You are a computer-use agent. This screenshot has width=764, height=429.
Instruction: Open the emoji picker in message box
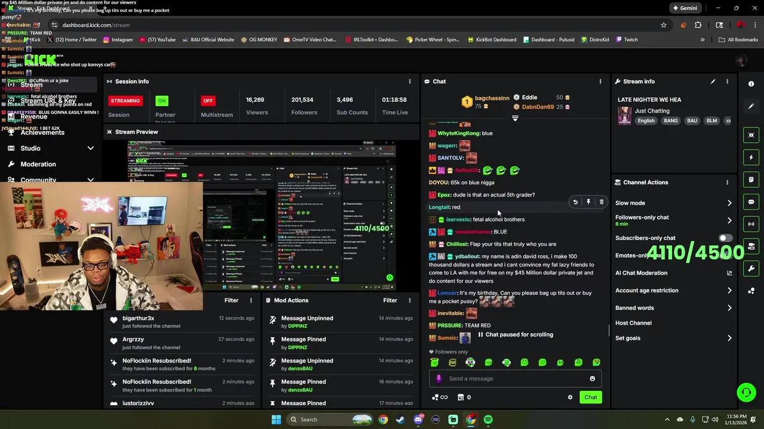592,378
